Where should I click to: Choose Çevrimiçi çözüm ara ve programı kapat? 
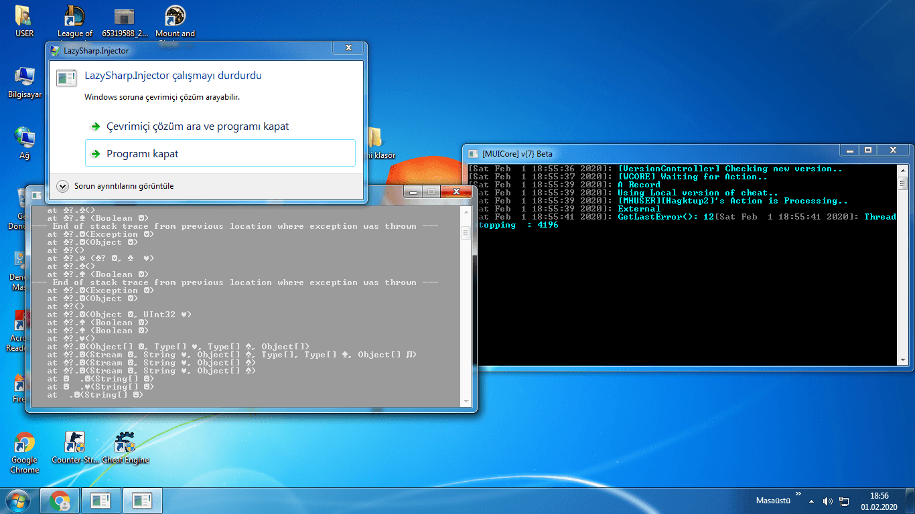[x=220, y=126]
